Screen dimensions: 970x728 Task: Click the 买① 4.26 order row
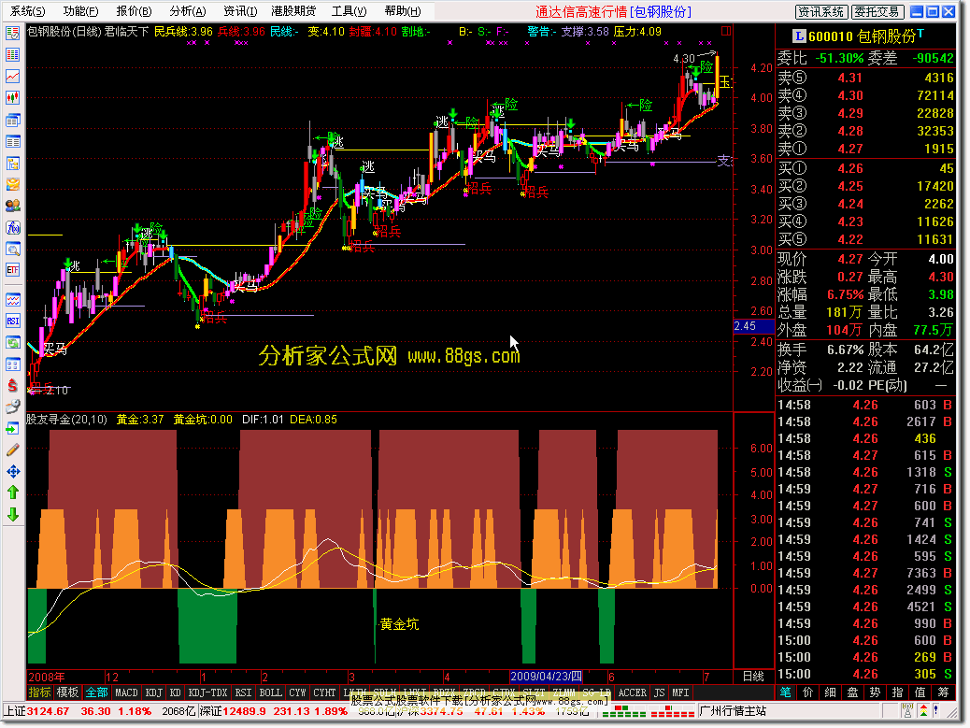point(865,168)
